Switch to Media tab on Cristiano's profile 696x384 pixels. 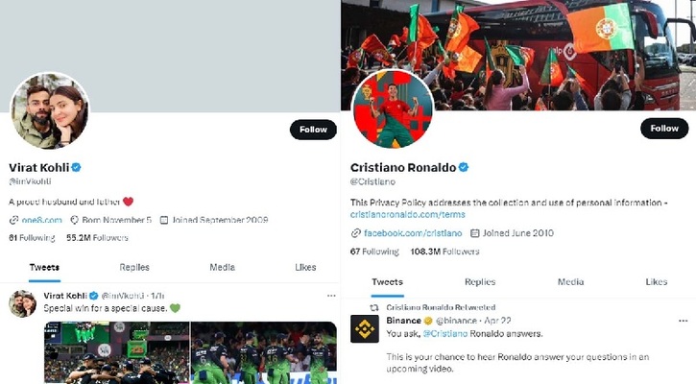pos(570,282)
